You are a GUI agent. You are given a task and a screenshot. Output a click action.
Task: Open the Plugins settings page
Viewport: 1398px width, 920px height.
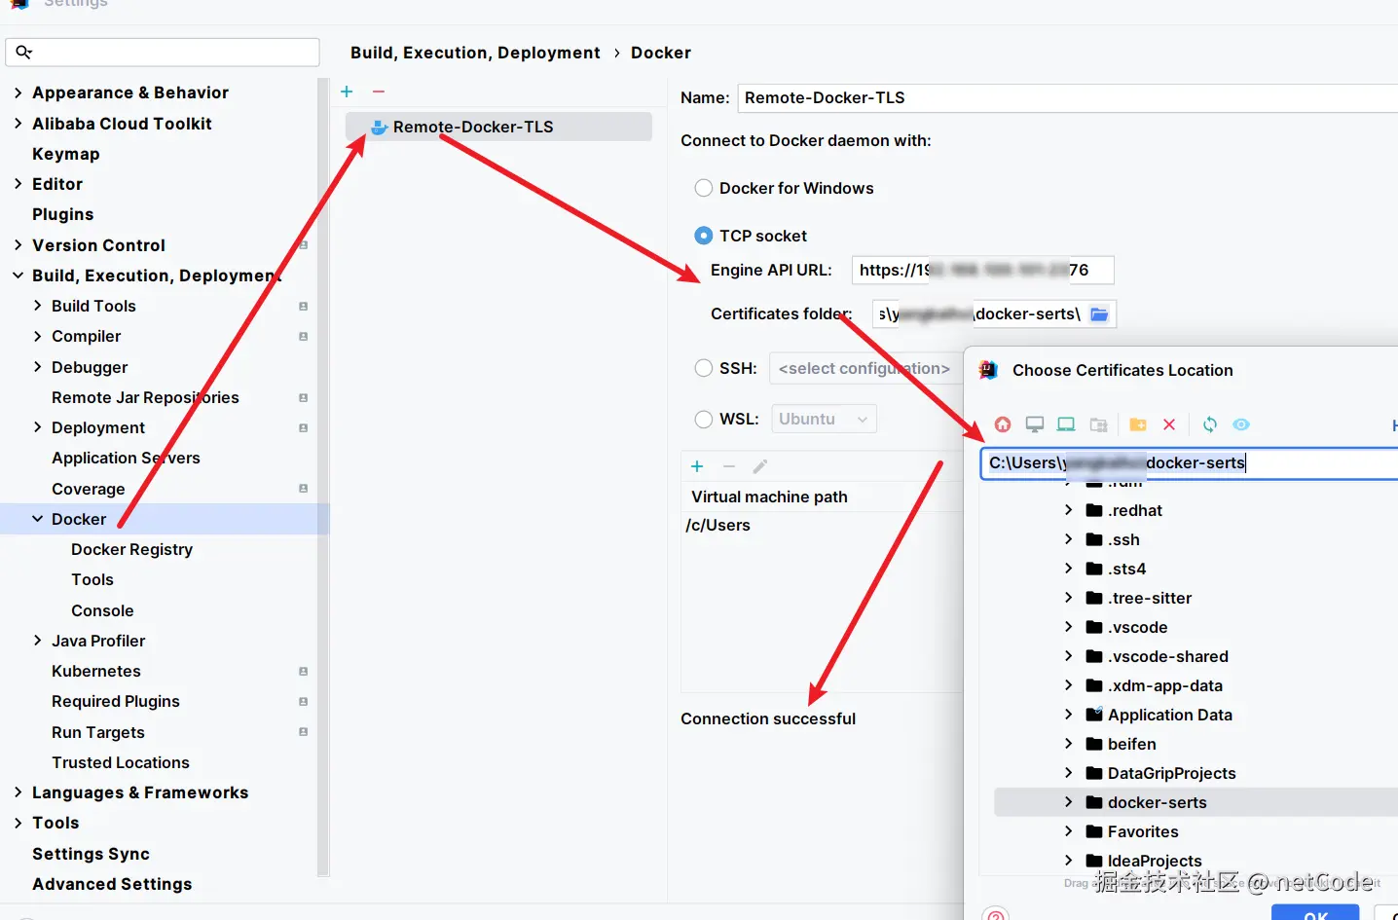tap(62, 214)
